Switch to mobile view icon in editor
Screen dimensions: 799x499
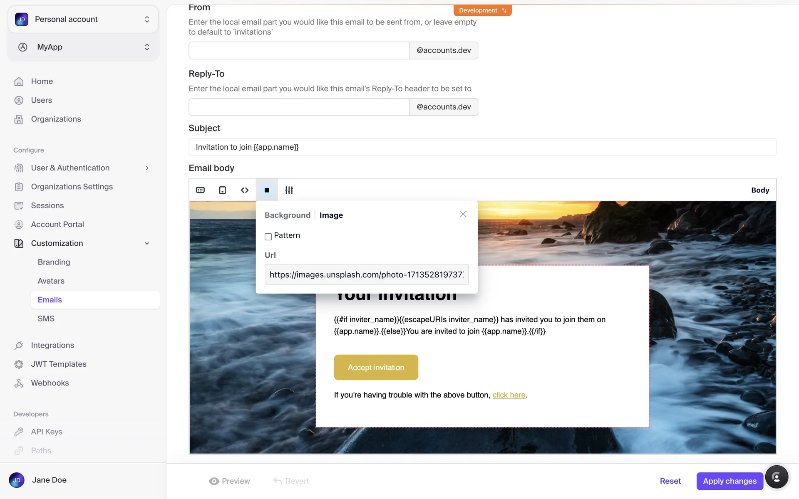tap(223, 190)
